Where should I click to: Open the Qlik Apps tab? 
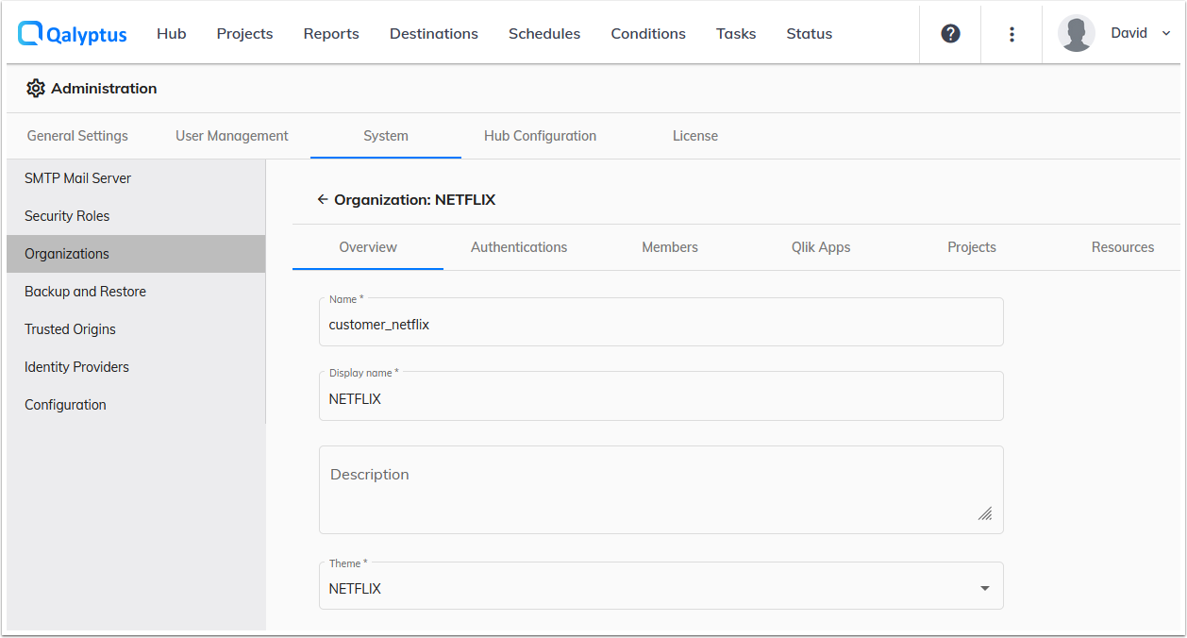[820, 246]
